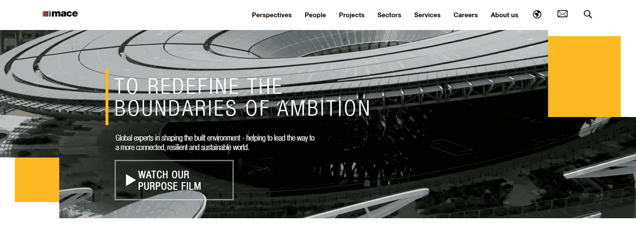This screenshot has width=636, height=229.
Task: Click the headline BOUNDARIES OF AMBITION text
Action: (x=242, y=109)
